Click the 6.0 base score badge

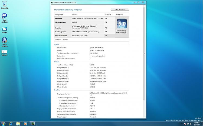pyautogui.click(x=122, y=24)
